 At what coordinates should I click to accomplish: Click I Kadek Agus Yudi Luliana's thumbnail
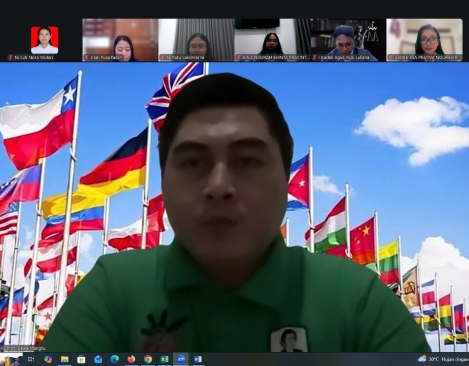[x=348, y=40]
